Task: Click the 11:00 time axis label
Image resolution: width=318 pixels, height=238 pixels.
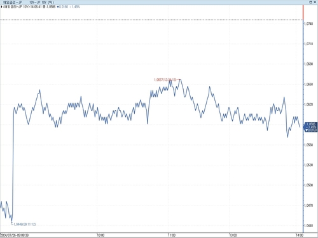Action: 172,235
